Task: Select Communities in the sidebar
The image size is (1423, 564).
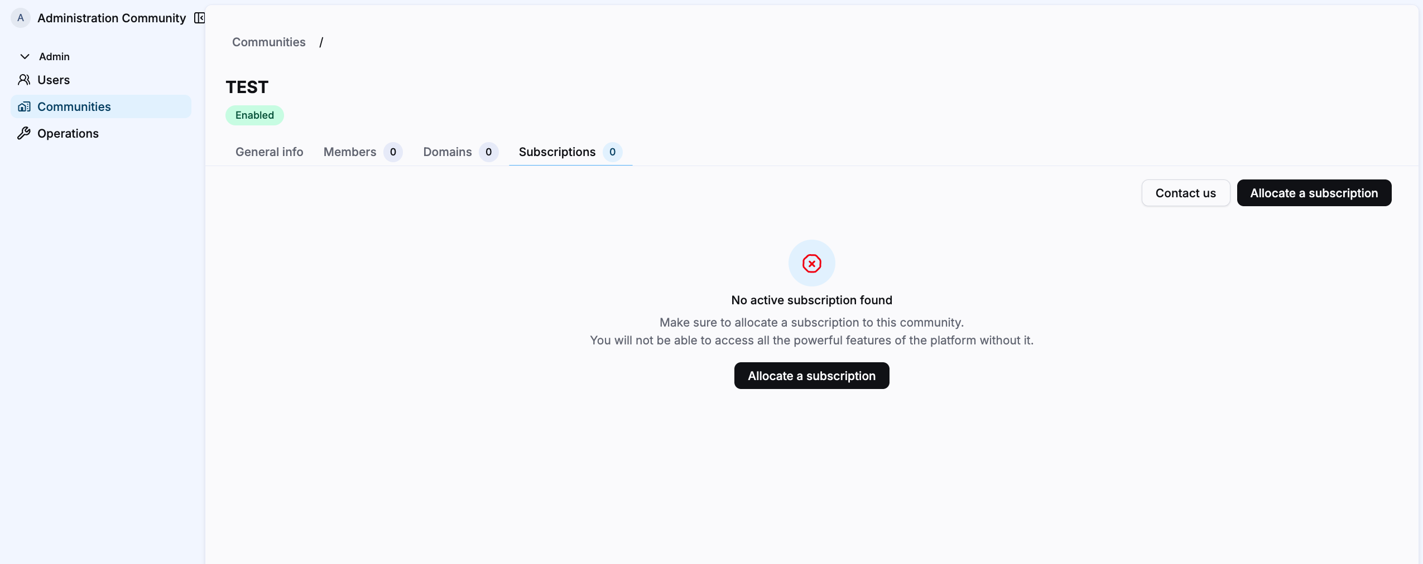Action: tap(101, 106)
